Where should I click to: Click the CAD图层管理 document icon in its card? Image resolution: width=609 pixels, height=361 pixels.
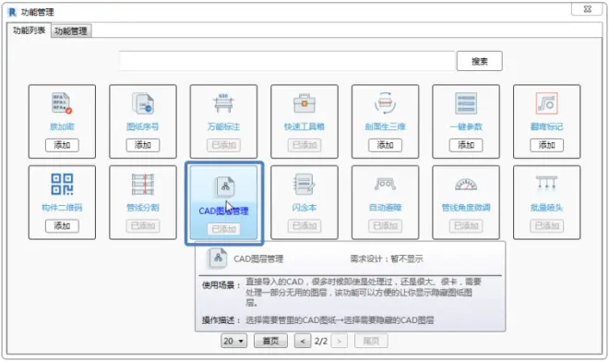225,187
